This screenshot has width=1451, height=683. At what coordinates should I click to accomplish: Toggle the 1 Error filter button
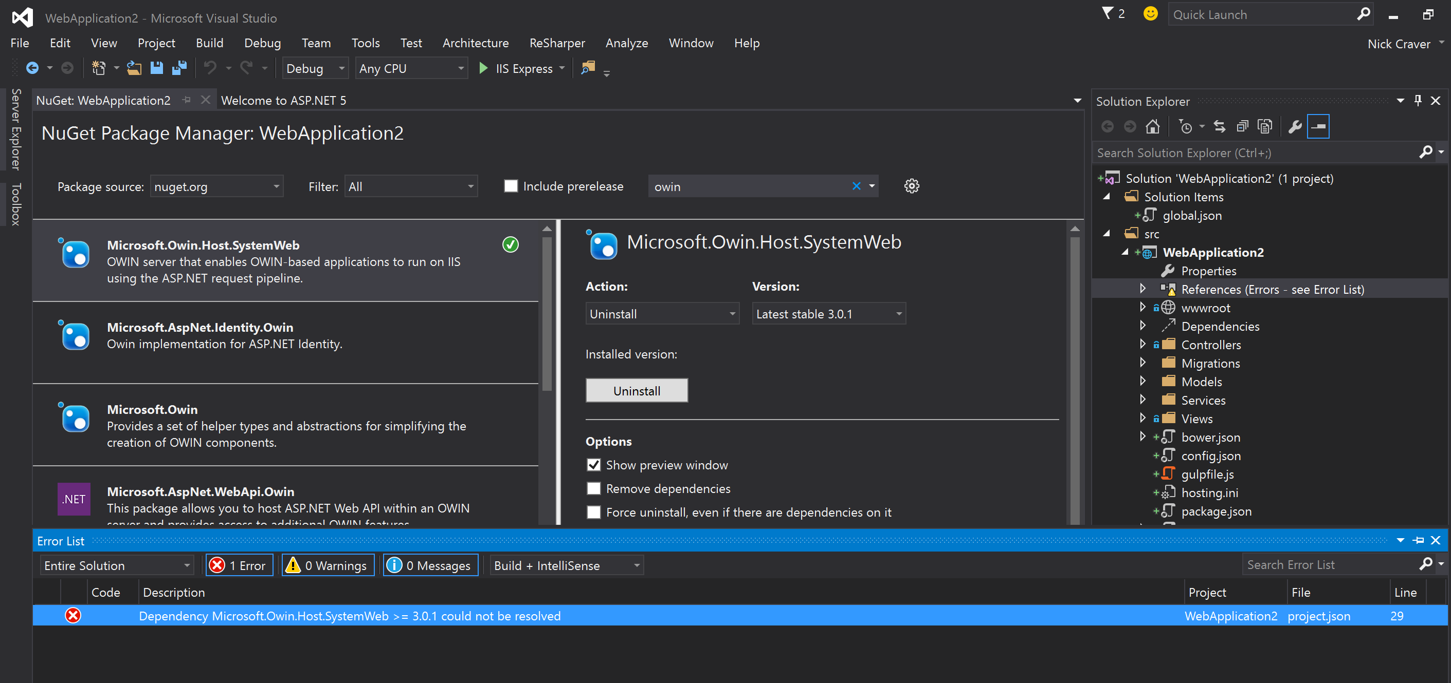tap(240, 565)
